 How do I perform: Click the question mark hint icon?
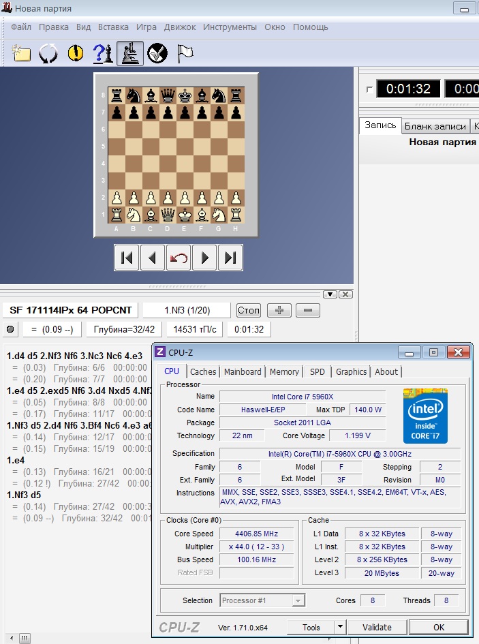click(x=103, y=53)
